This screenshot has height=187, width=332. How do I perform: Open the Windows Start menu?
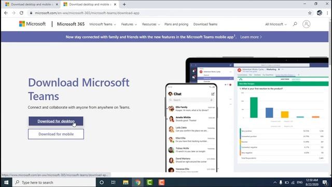tap(6, 182)
